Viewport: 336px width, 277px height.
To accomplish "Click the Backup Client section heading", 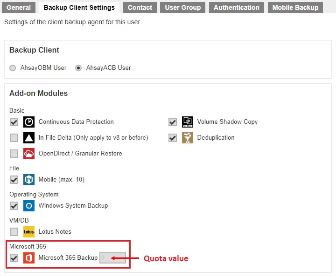I will point(34,50).
